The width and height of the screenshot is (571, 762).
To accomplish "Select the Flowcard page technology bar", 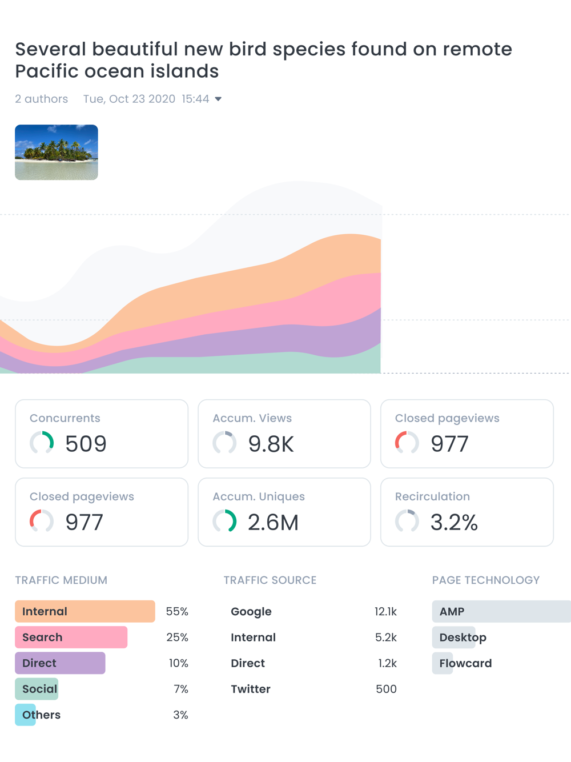I will tap(443, 663).
